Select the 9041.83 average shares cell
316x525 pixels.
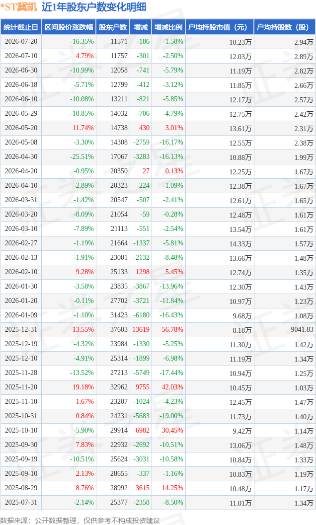pyautogui.click(x=302, y=329)
